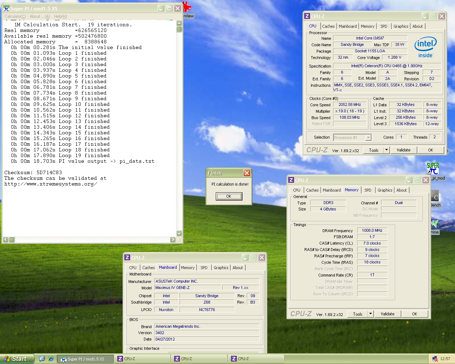Switch to Super PI taskbar button
Image resolution: width=455 pixels, height=364 pixels.
pyautogui.click(x=86, y=359)
